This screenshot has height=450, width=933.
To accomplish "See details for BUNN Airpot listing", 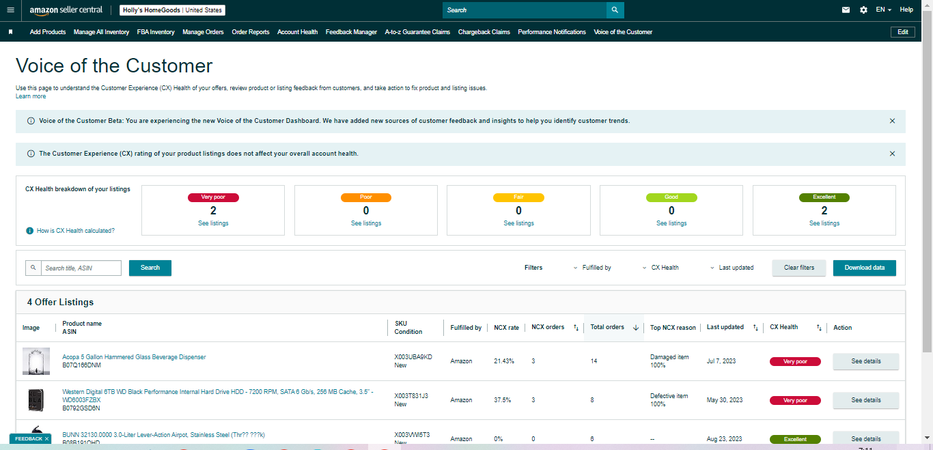I will click(x=866, y=439).
